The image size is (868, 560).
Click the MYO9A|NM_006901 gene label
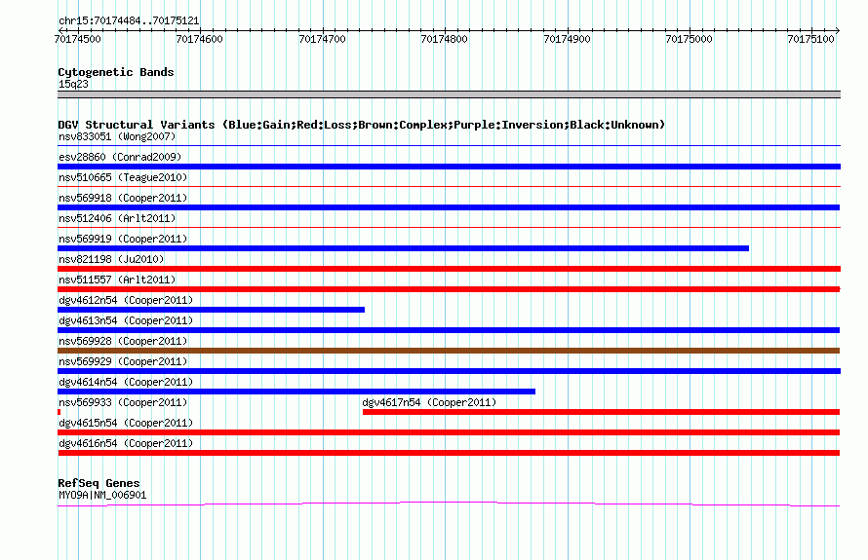102,496
